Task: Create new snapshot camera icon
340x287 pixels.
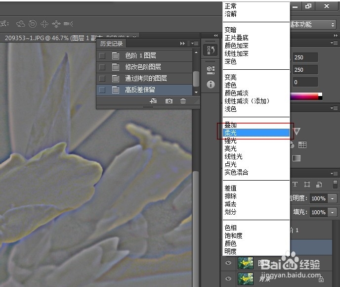Action: (x=169, y=101)
